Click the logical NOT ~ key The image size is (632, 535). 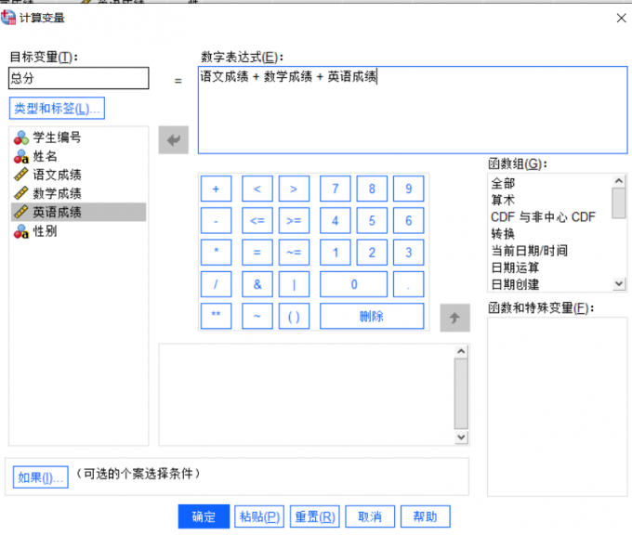[x=257, y=316]
